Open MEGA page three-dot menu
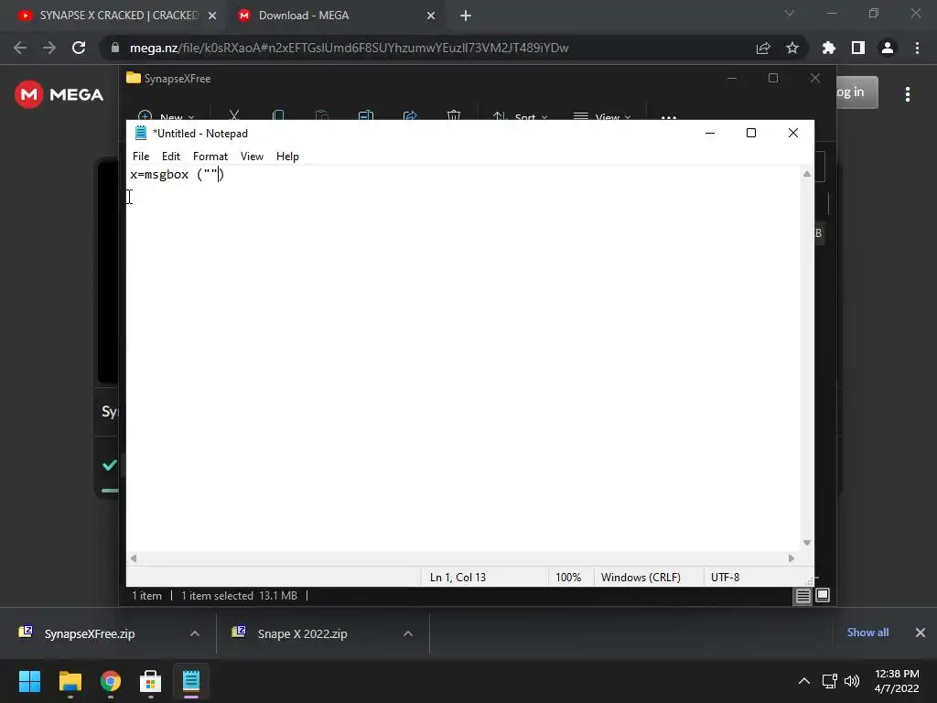Viewport: 937px width, 703px height. 908,94
